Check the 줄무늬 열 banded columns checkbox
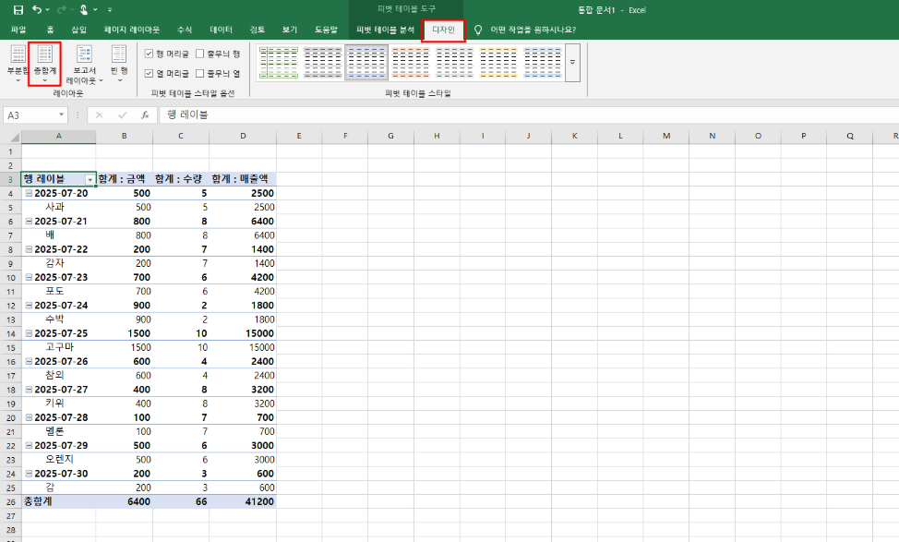899x542 pixels. [x=200, y=74]
